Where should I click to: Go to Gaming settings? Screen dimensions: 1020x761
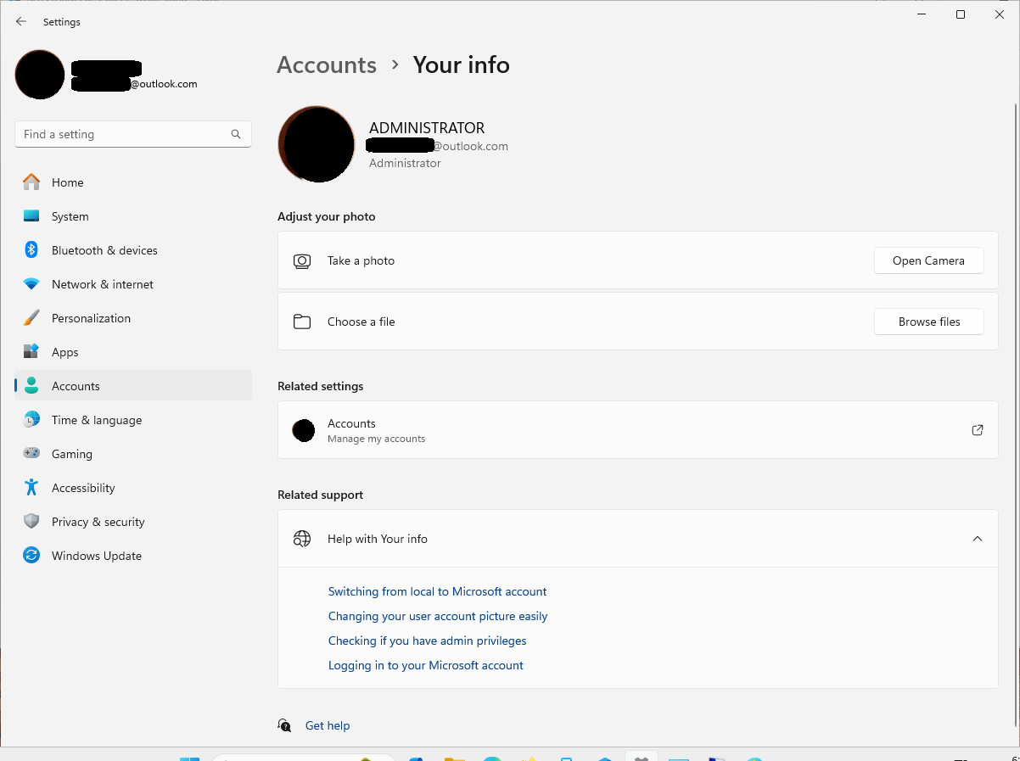(133, 454)
